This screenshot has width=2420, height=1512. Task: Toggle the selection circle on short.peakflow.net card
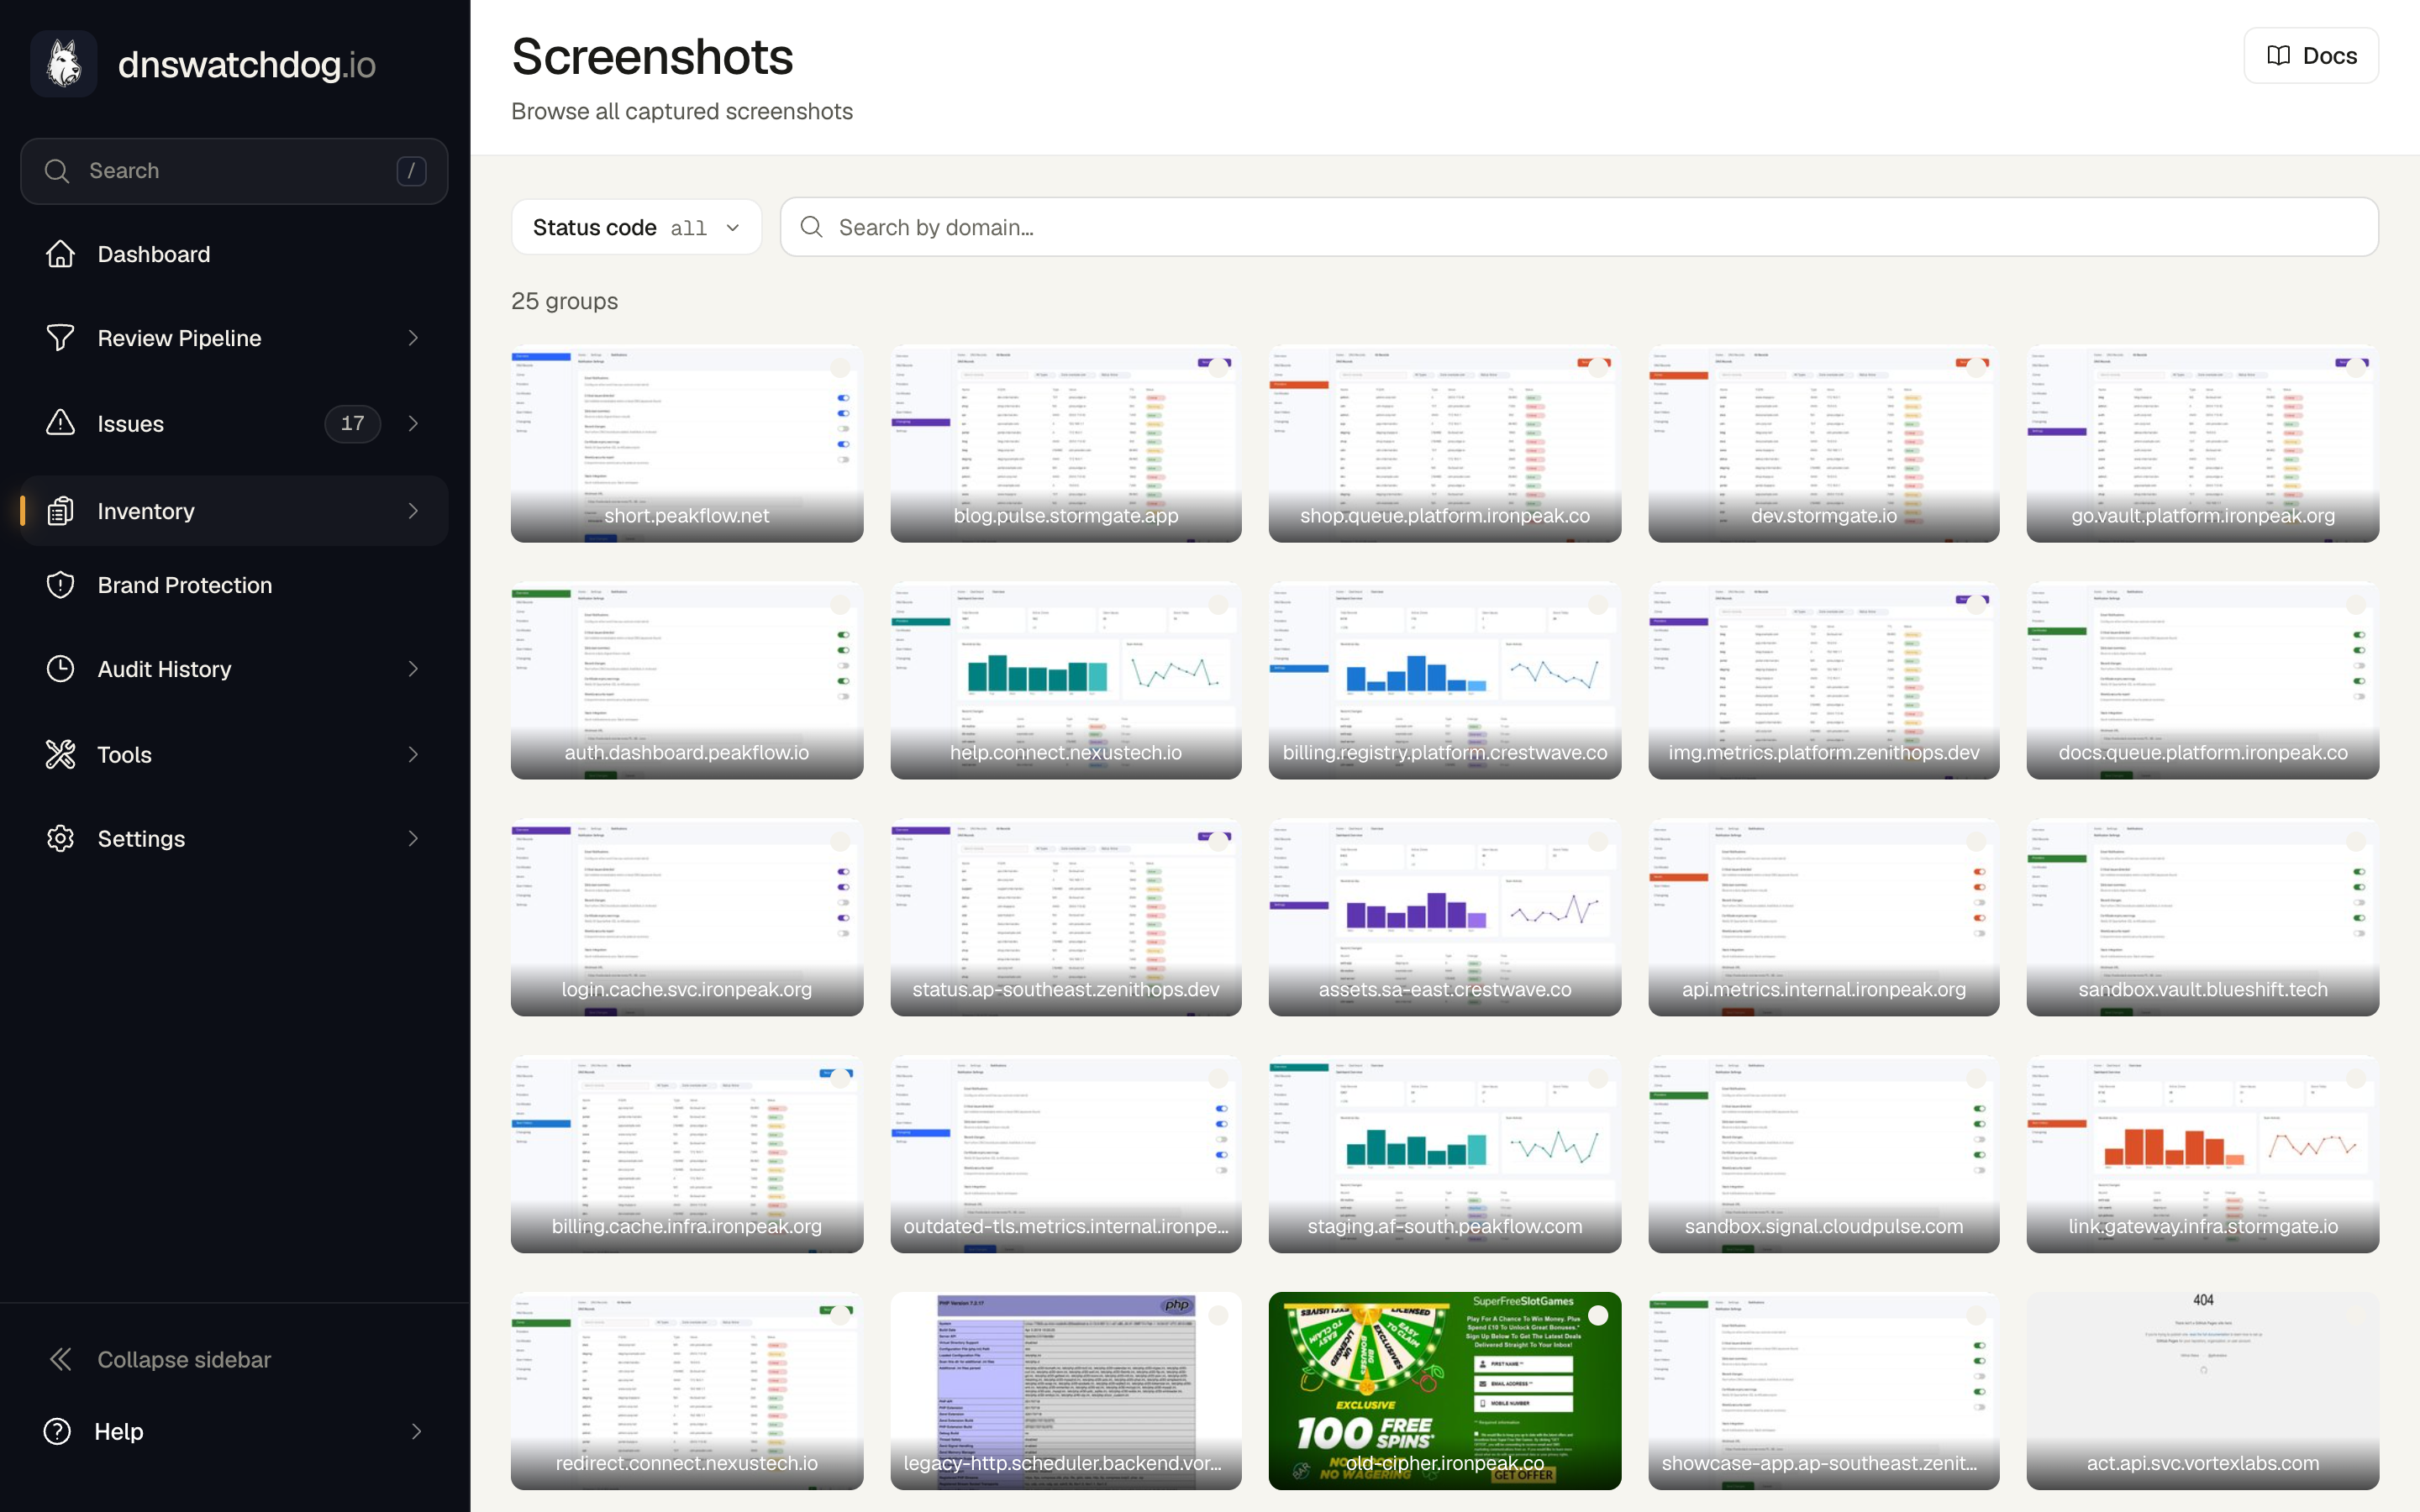840,367
